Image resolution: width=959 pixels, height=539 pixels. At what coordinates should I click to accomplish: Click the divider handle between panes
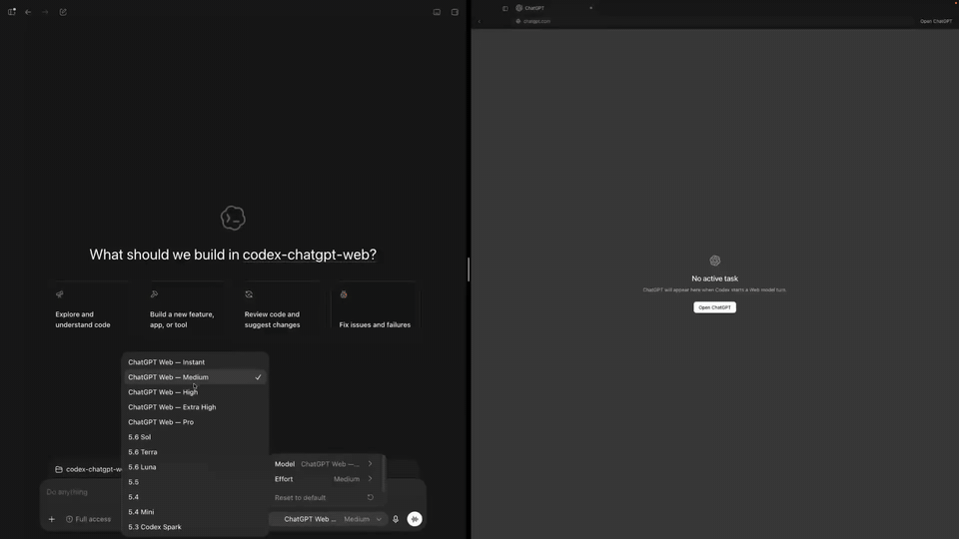[469, 269]
